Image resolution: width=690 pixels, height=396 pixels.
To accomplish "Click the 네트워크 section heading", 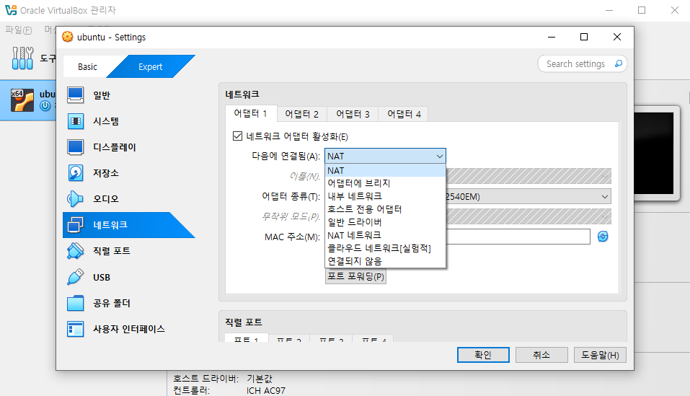I will coord(242,94).
